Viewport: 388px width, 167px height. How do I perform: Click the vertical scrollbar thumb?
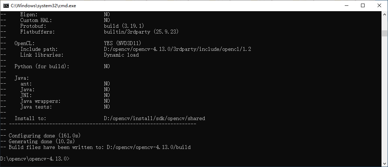(x=384, y=33)
